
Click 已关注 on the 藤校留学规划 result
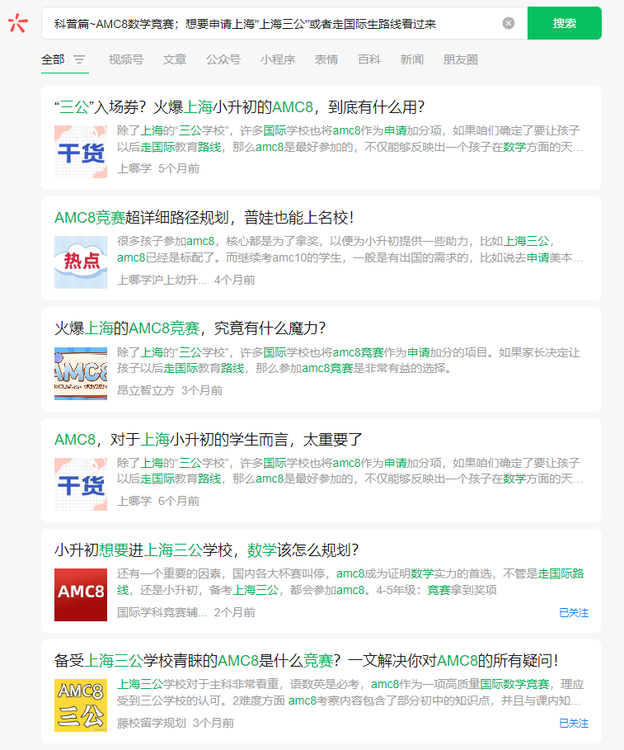(574, 724)
